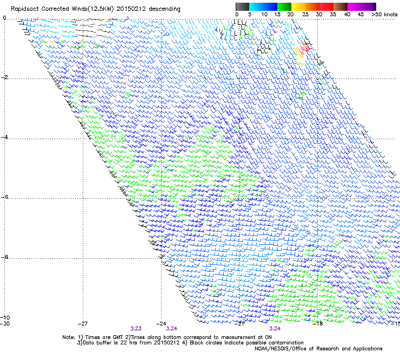Click the 'NOAA/NESDIS/Office of Research and Applications' credit
400x352 pixels.
pos(318,348)
